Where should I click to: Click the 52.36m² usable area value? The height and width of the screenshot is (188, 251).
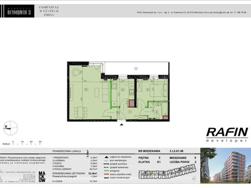93,174
